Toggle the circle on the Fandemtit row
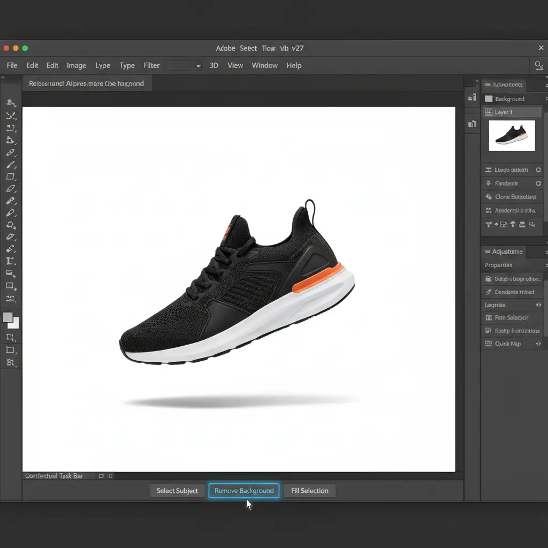 click(x=538, y=184)
